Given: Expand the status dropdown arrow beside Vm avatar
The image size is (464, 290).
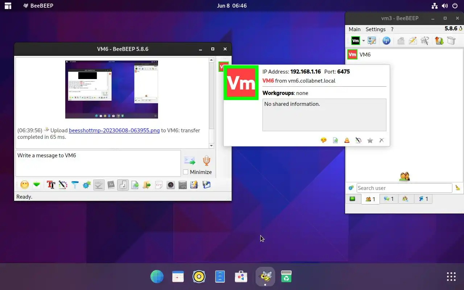Looking at the screenshot, I should click(364, 41).
